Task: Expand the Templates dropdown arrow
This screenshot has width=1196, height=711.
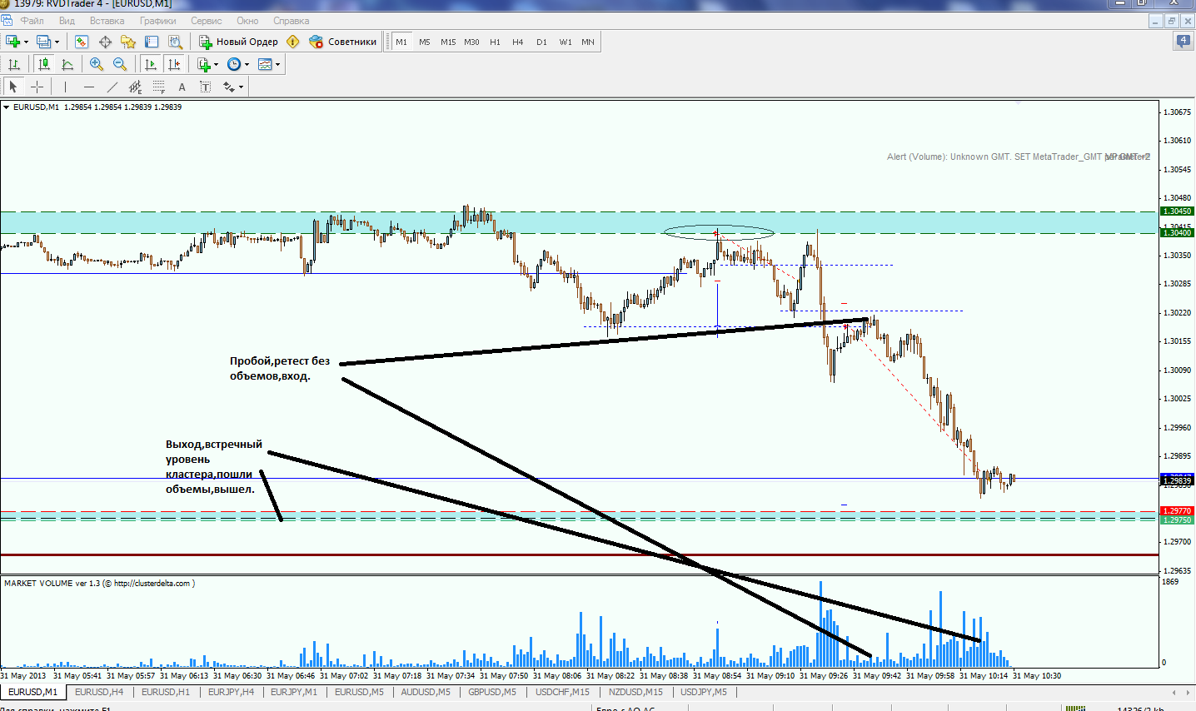Action: click(277, 64)
